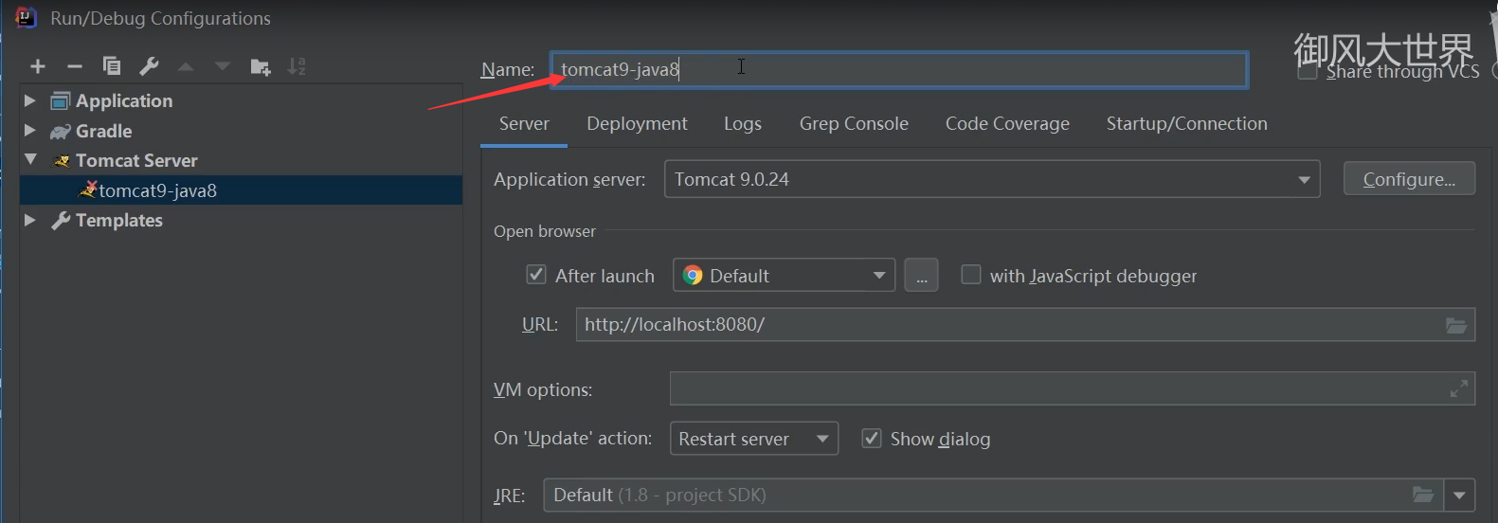Open JRE dropdown arrow
The height and width of the screenshot is (523, 1498).
click(1459, 495)
